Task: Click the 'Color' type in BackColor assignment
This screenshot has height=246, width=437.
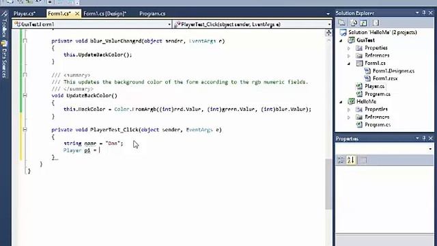Action: tap(122, 109)
